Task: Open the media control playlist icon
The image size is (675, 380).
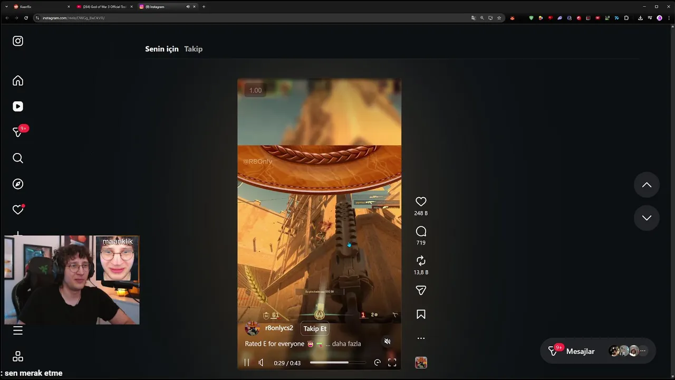Action: pyautogui.click(x=650, y=18)
